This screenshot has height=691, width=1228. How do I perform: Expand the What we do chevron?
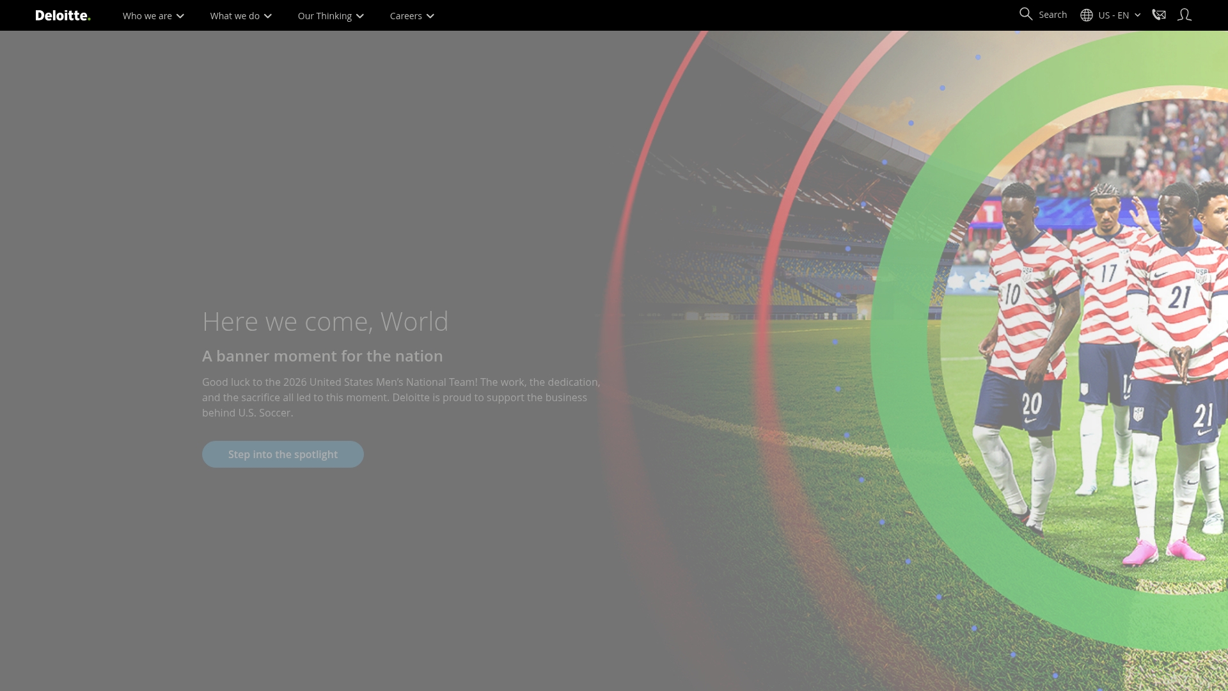coord(268,16)
